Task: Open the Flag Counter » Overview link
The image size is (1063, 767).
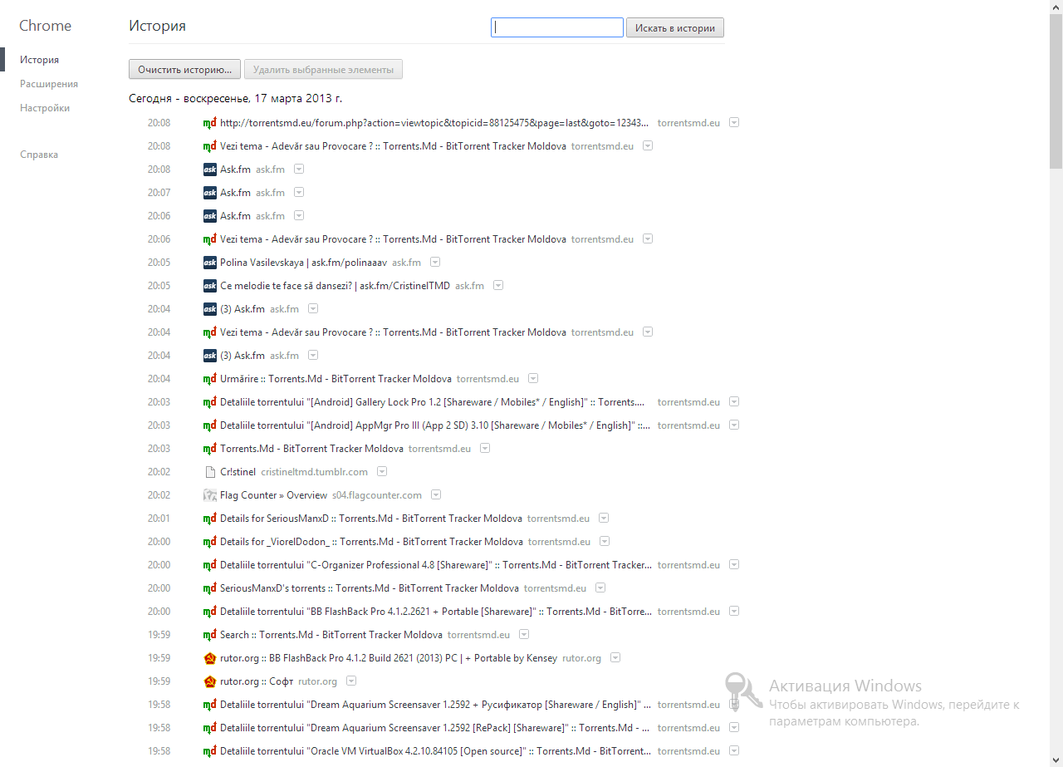Action: click(x=274, y=495)
